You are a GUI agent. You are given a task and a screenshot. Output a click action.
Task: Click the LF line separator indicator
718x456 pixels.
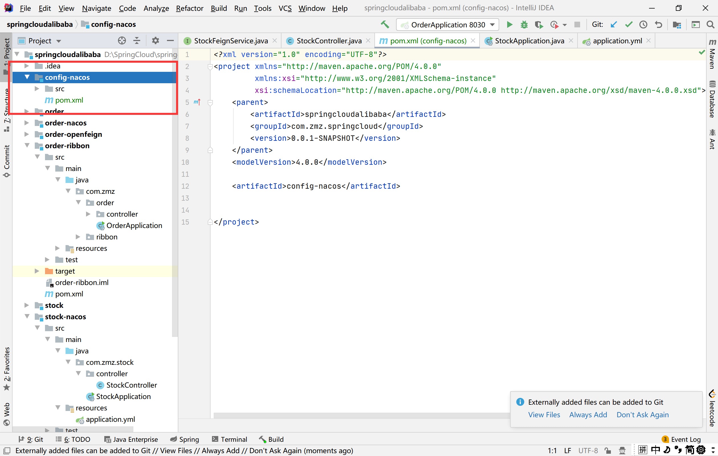pos(568,450)
